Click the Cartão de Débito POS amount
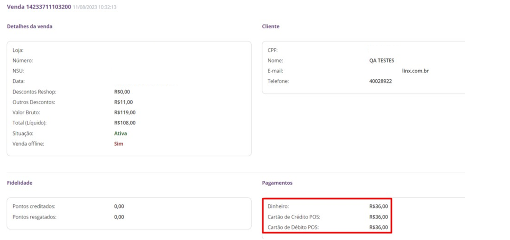 click(x=378, y=227)
